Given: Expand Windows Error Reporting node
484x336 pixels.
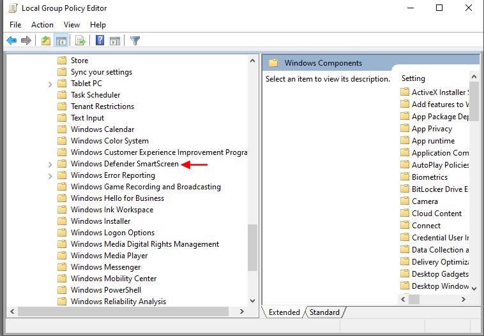Looking at the screenshot, I should [50, 176].
